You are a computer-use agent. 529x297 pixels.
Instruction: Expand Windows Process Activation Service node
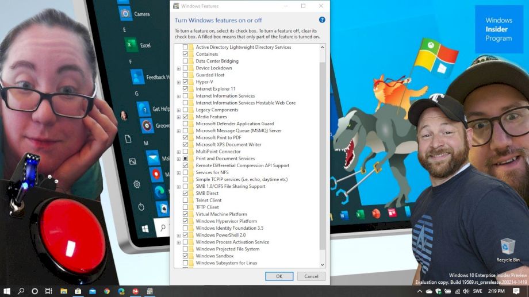pyautogui.click(x=178, y=243)
